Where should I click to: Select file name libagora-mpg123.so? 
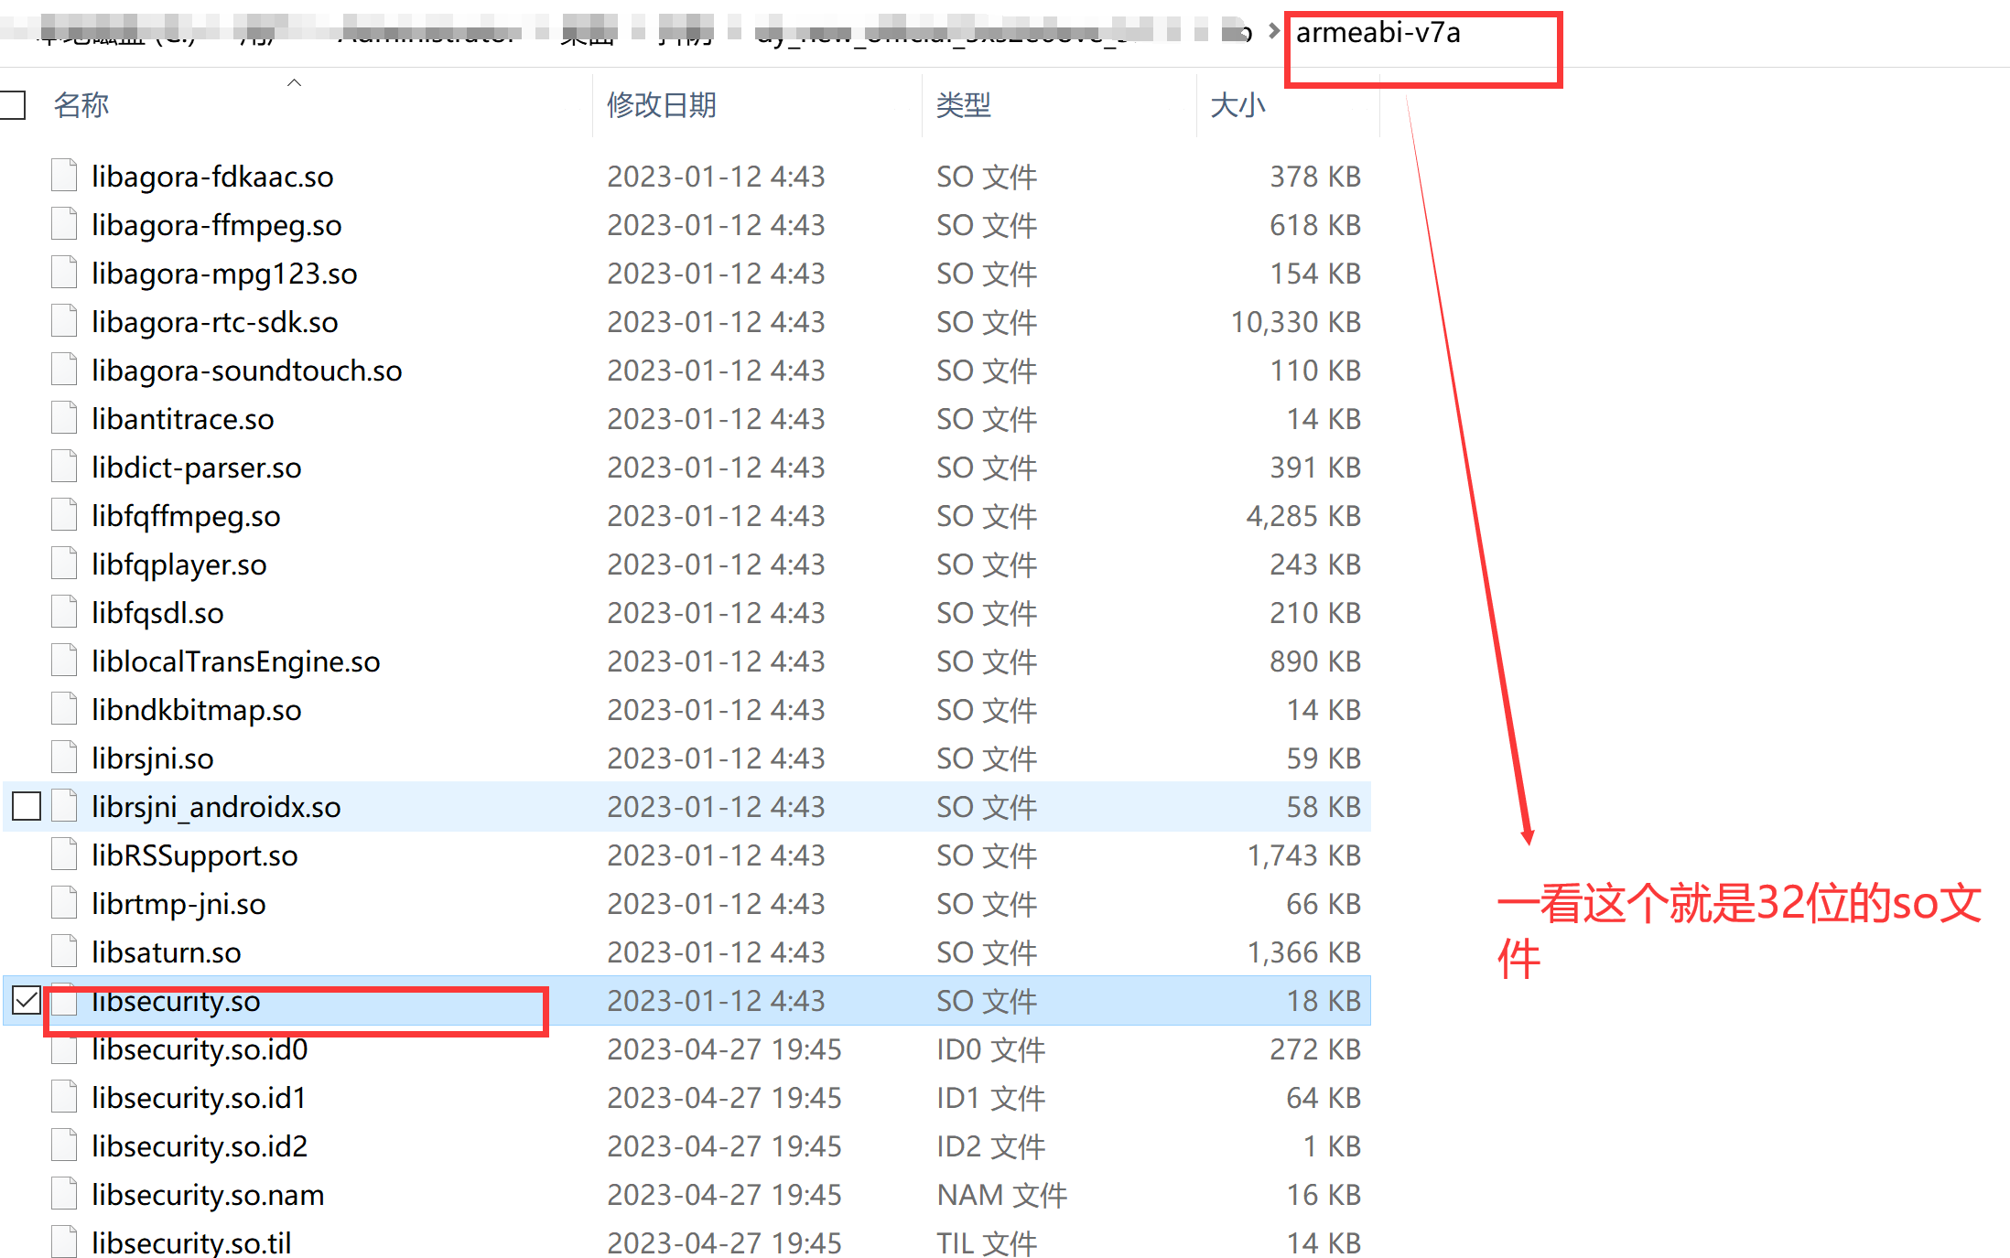[224, 273]
